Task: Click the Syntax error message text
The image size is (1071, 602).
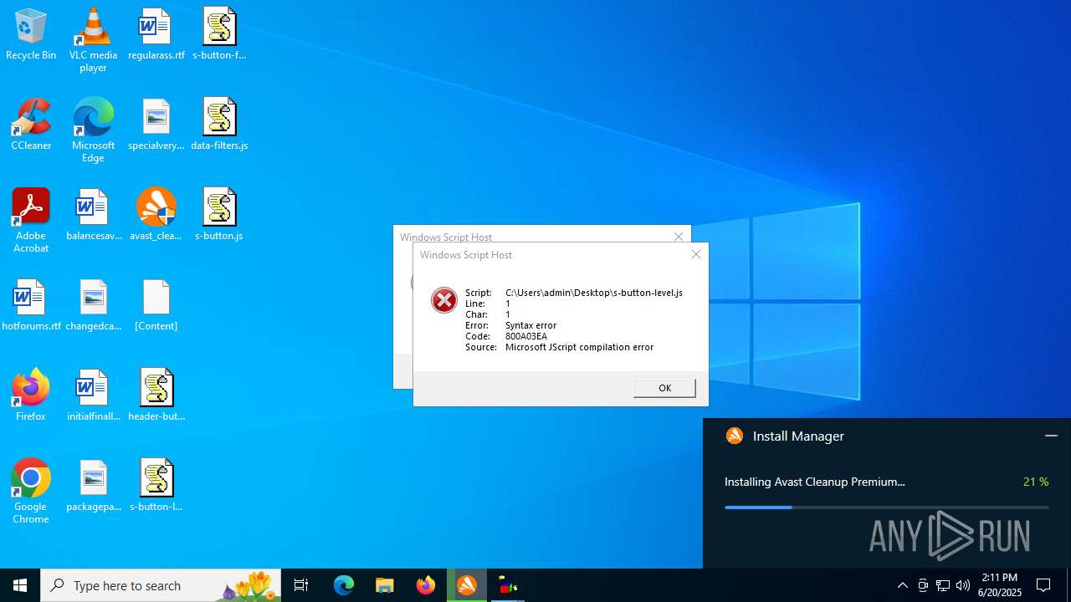Action: [530, 325]
